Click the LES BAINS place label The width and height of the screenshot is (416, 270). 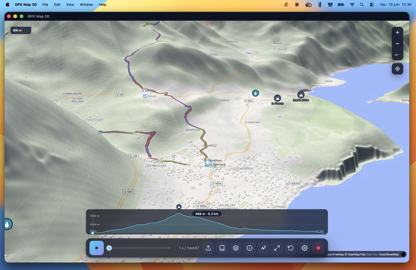[293, 183]
